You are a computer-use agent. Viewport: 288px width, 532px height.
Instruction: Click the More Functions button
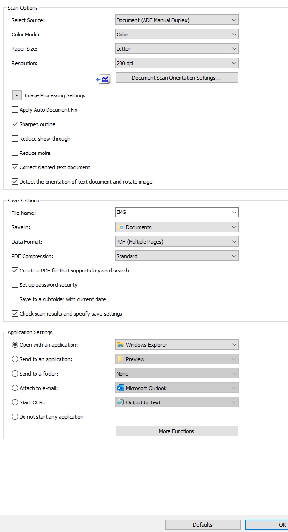pyautogui.click(x=177, y=431)
